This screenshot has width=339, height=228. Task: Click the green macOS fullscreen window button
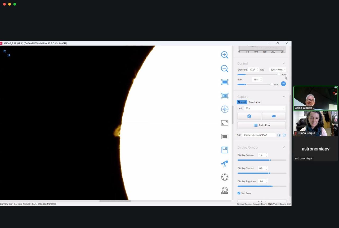[x=15, y=4]
